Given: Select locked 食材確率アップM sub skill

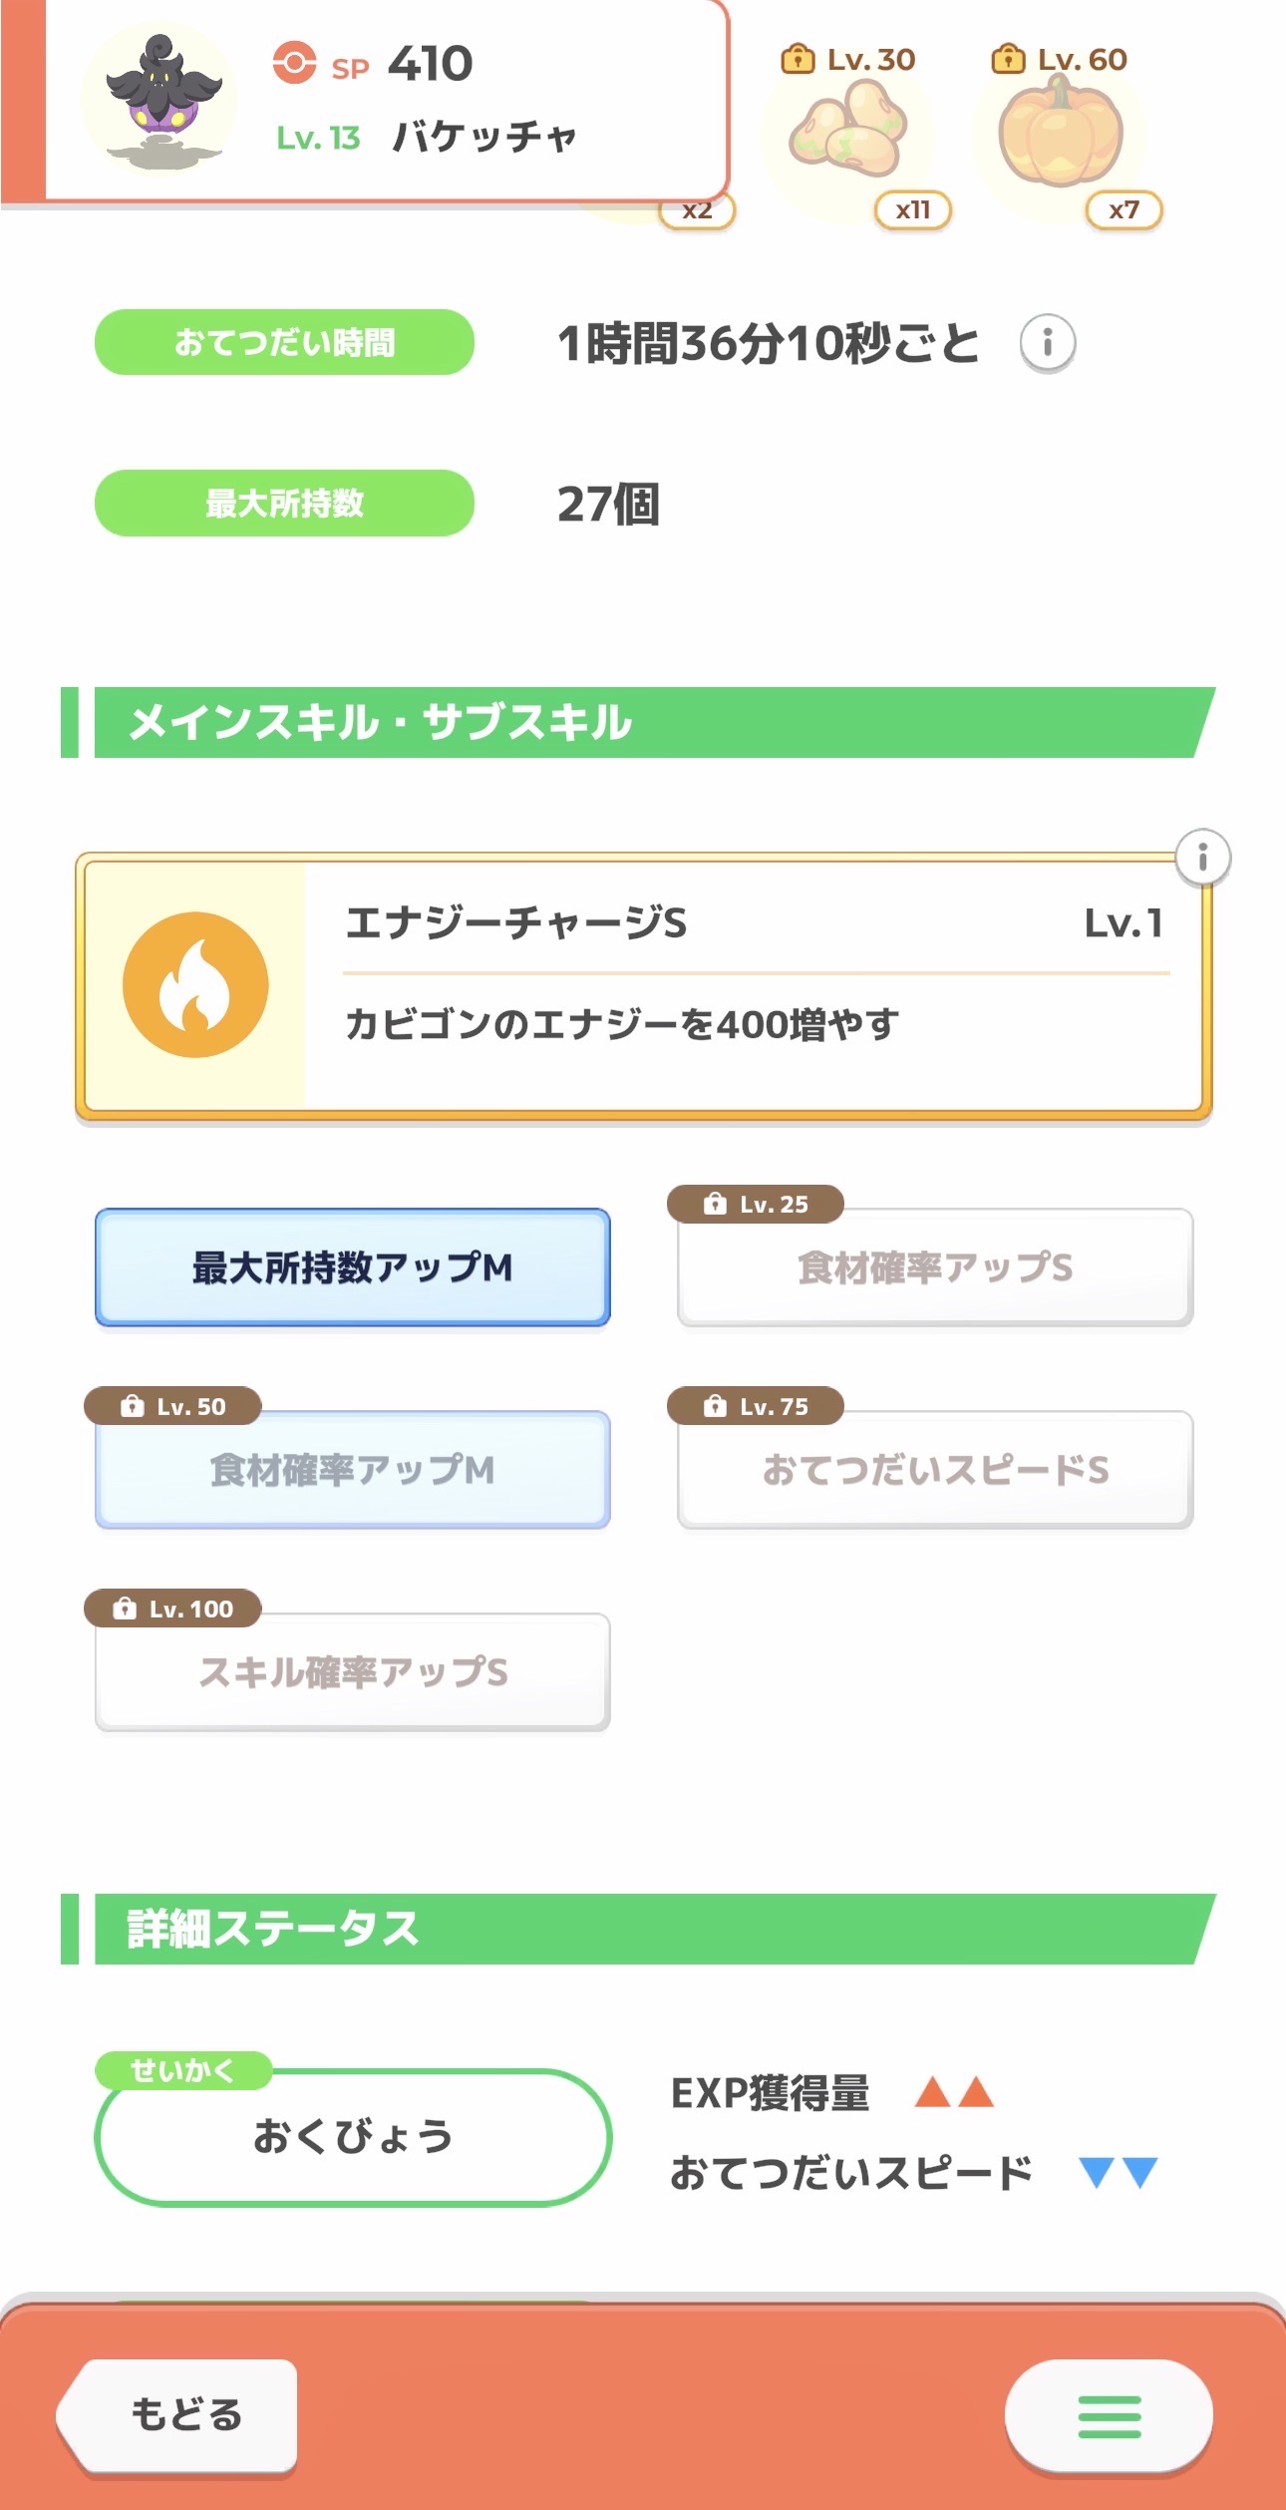Looking at the screenshot, I should tap(353, 1470).
